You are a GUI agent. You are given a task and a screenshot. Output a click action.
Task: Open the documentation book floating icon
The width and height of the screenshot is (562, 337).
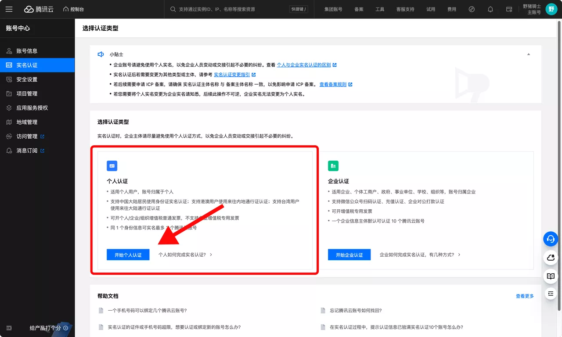pyautogui.click(x=550, y=276)
